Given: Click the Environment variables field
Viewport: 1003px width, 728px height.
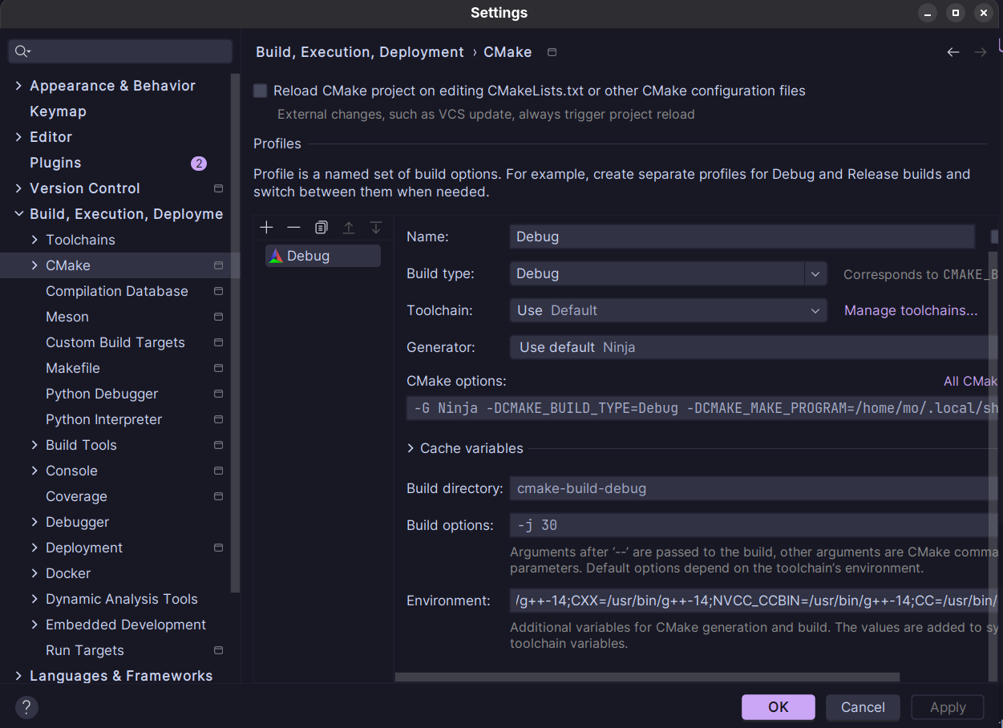Looking at the screenshot, I should click(x=754, y=601).
